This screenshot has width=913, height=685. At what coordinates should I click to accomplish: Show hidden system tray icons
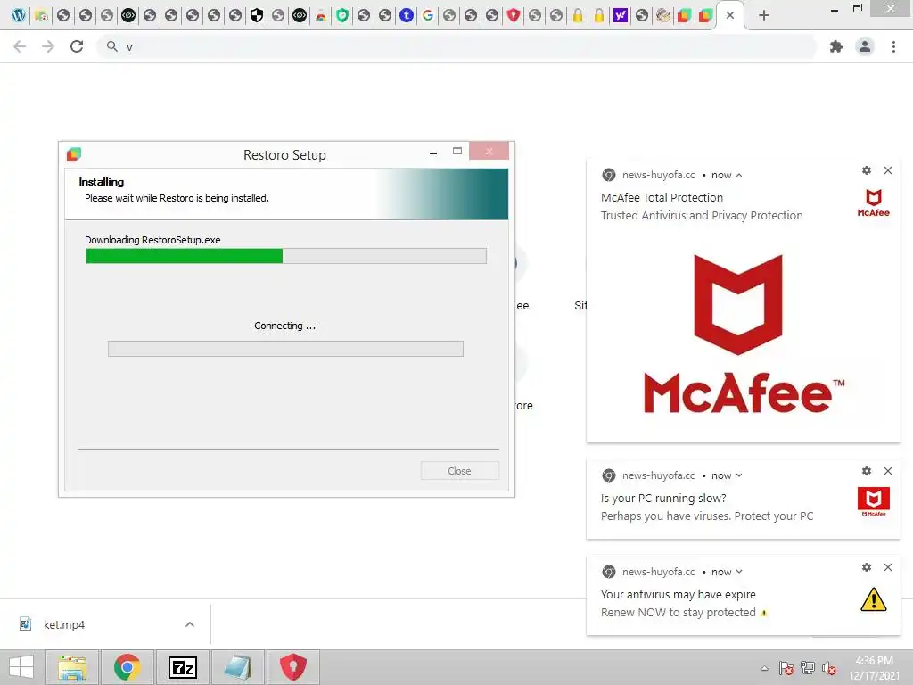764,668
